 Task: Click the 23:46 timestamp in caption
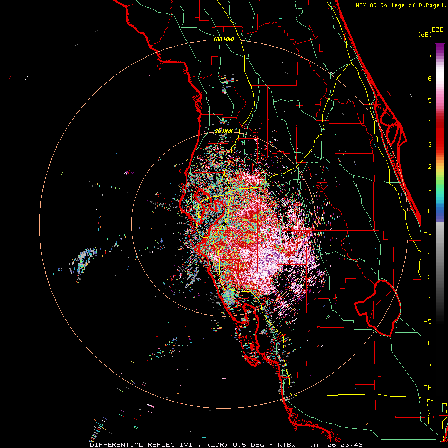click(x=353, y=445)
